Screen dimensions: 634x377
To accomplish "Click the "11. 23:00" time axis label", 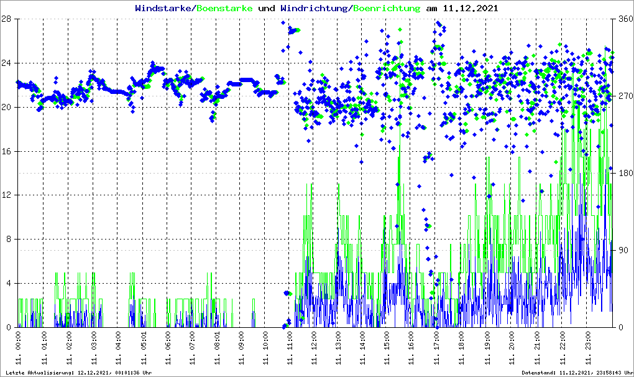I will coord(586,348).
